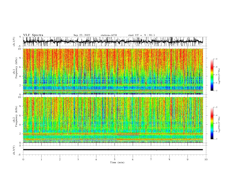
Task: Click the time axis tick label "5"
Action: click(x=115, y=159)
